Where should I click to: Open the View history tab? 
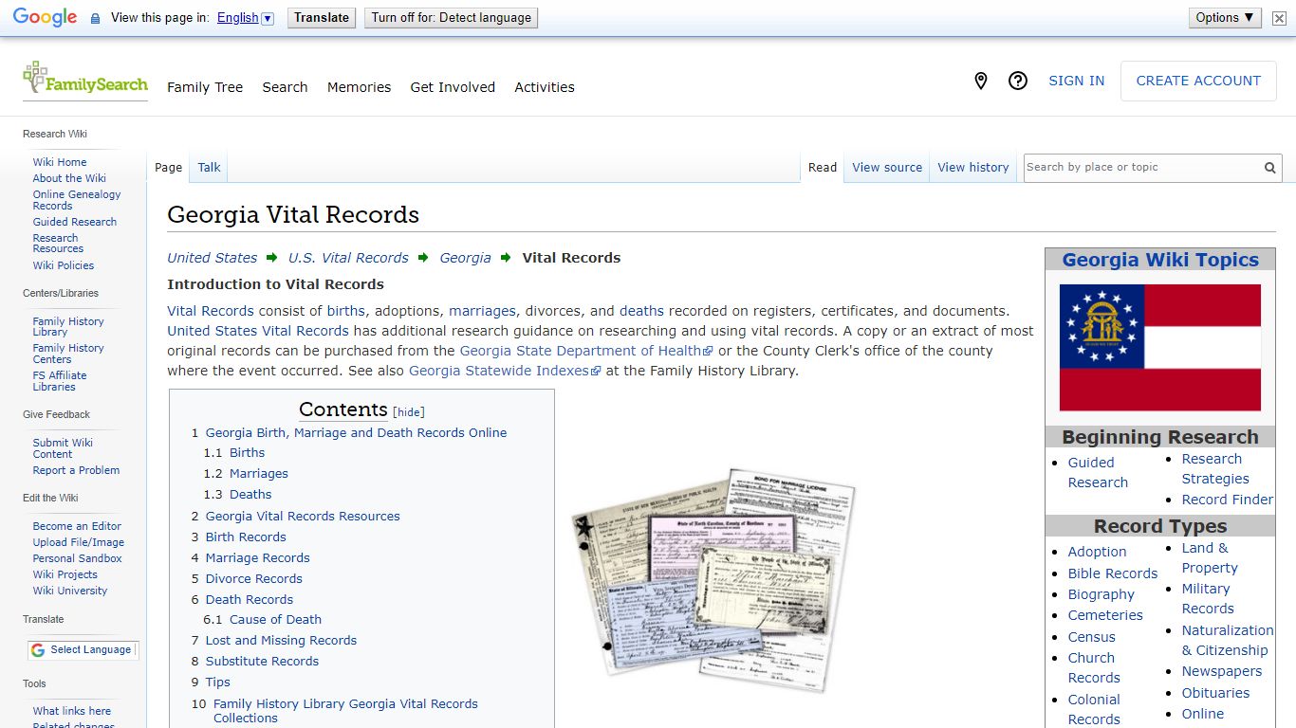point(973,168)
